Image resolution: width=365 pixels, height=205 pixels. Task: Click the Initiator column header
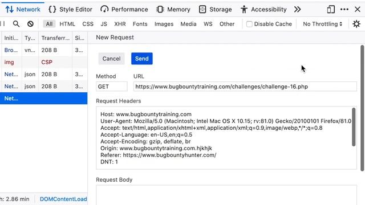coord(11,38)
